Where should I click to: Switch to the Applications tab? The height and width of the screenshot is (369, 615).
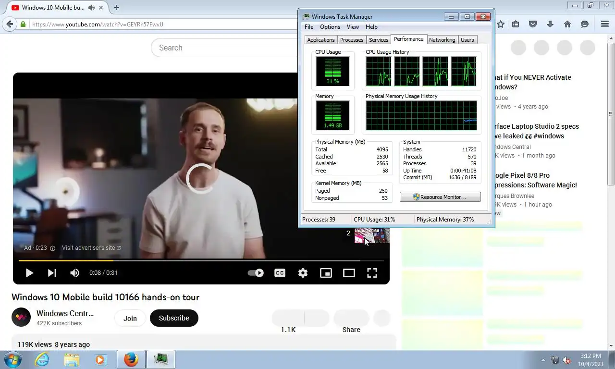coord(321,40)
